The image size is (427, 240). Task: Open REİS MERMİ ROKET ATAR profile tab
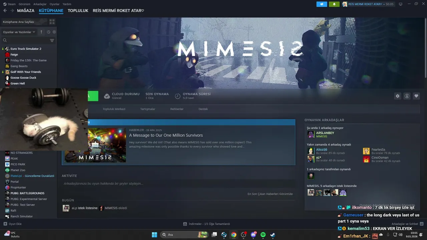[x=118, y=11]
